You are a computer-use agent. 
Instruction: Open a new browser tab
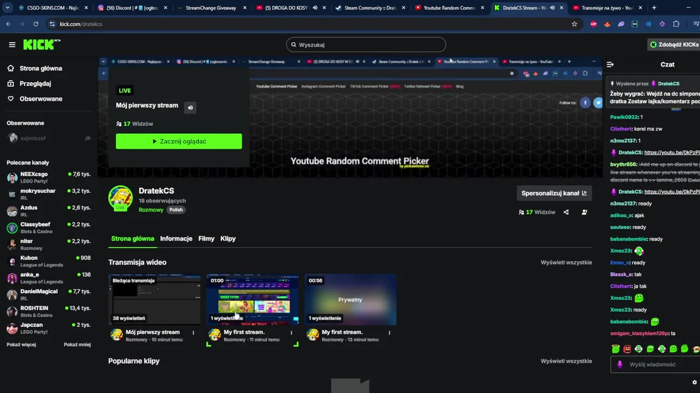tap(654, 8)
